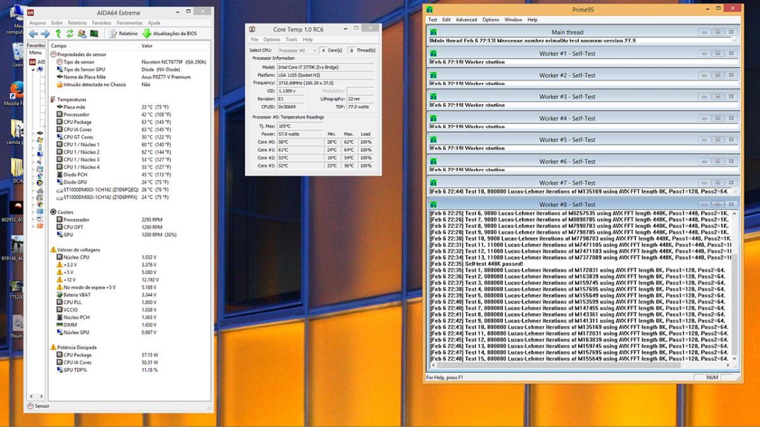Click the Diodo PCH row icon

point(60,175)
